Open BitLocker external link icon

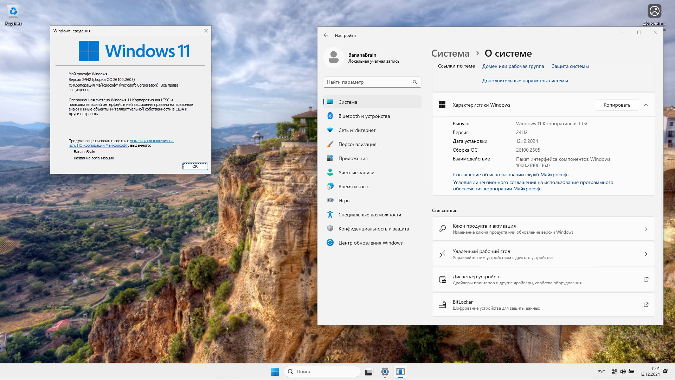(x=646, y=305)
